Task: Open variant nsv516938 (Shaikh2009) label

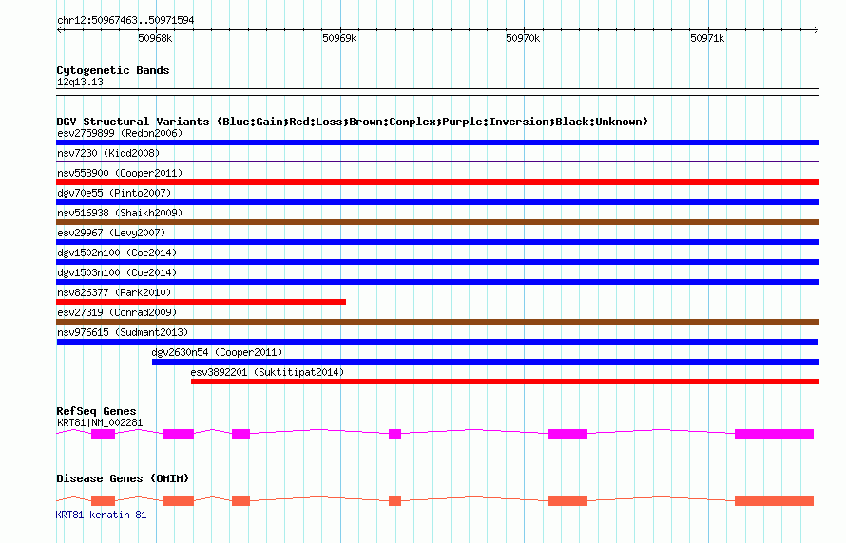Action: (120, 213)
